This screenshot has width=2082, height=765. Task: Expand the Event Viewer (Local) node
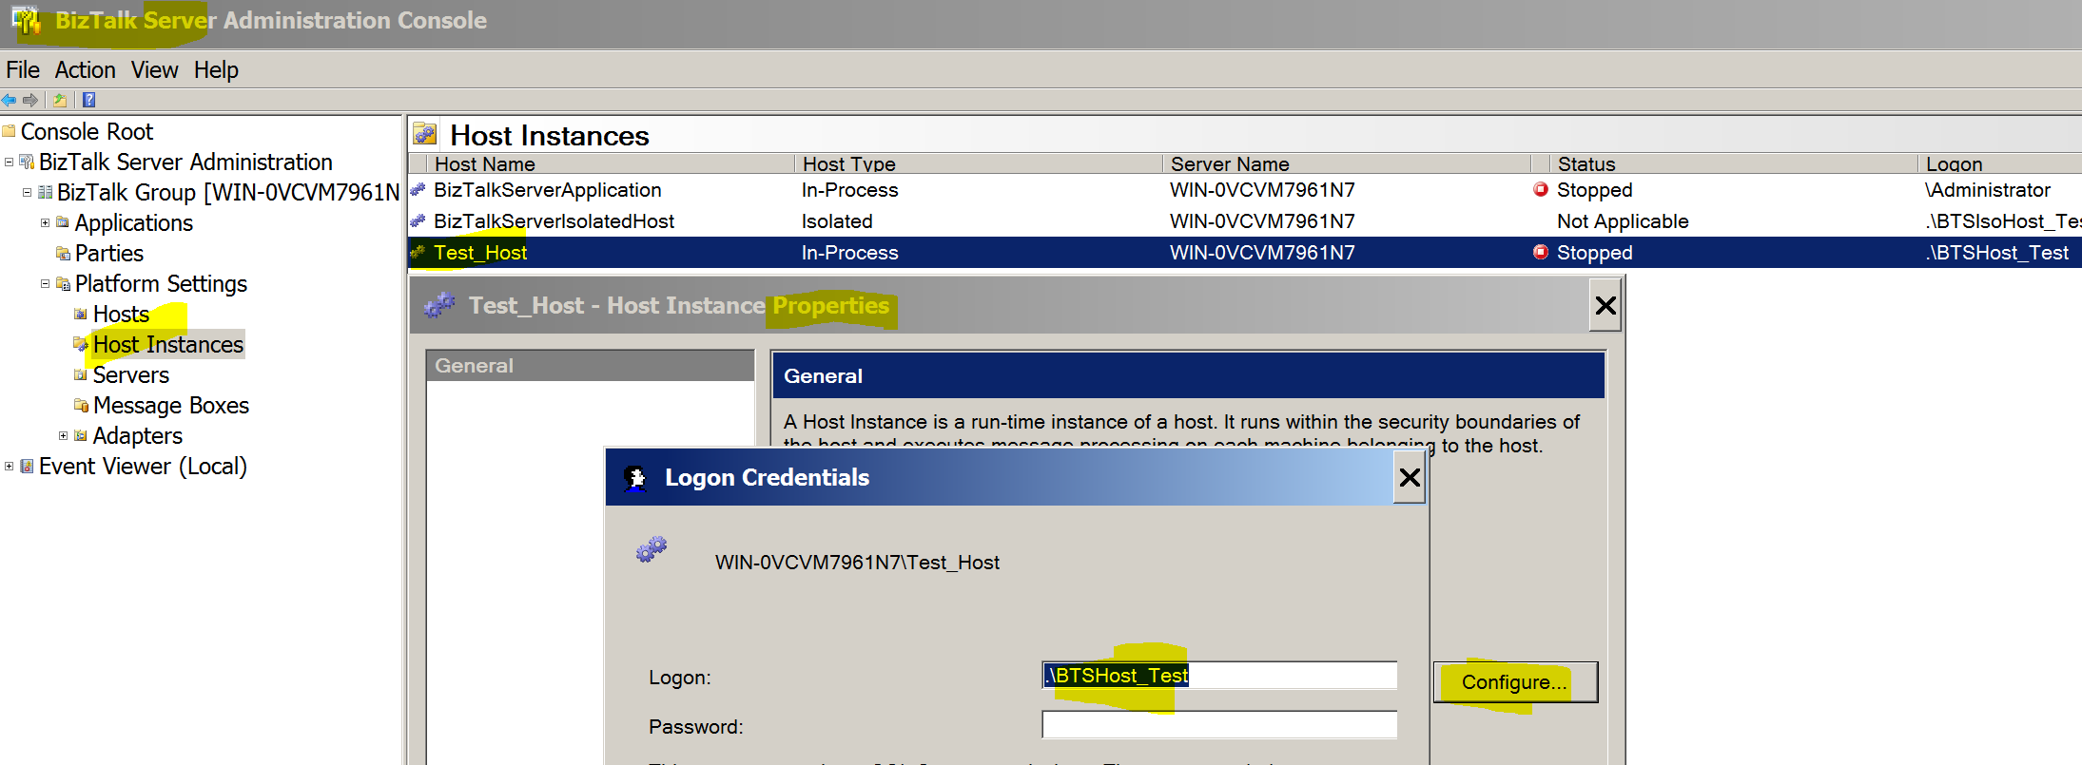(10, 466)
